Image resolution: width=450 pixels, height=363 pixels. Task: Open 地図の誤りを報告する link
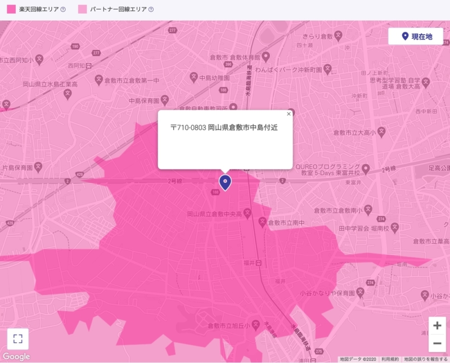pos(426,359)
